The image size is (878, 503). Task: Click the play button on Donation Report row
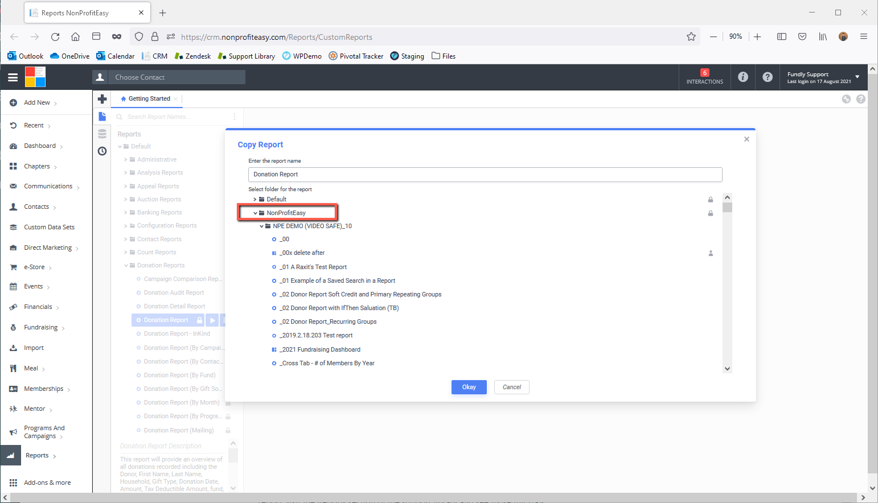[212, 320]
